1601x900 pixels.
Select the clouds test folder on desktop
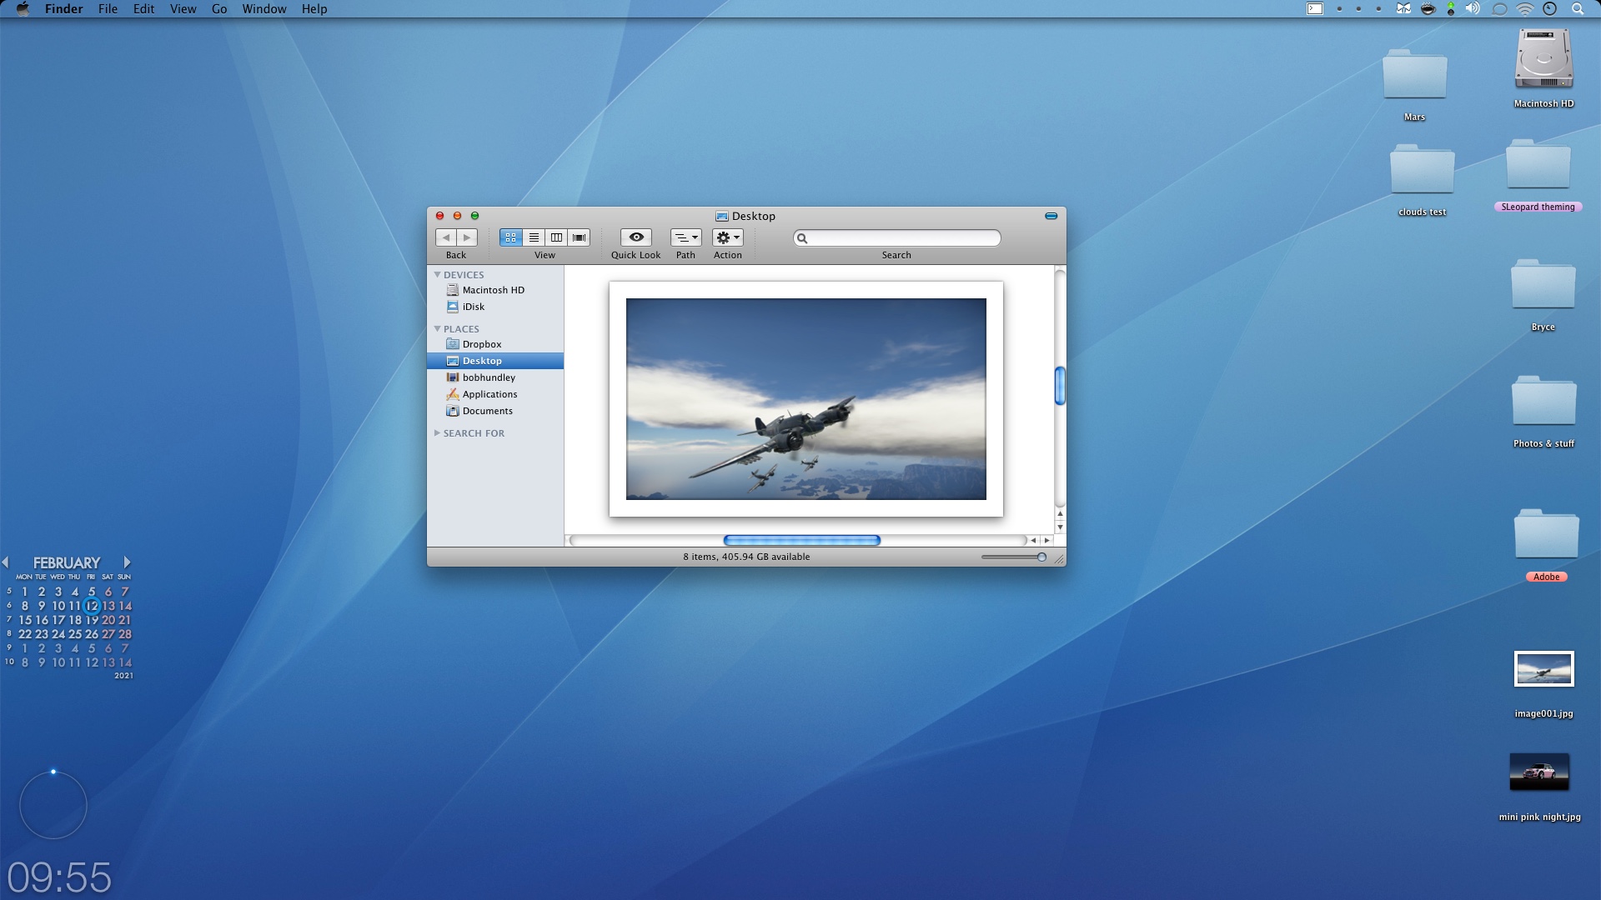pyautogui.click(x=1423, y=169)
